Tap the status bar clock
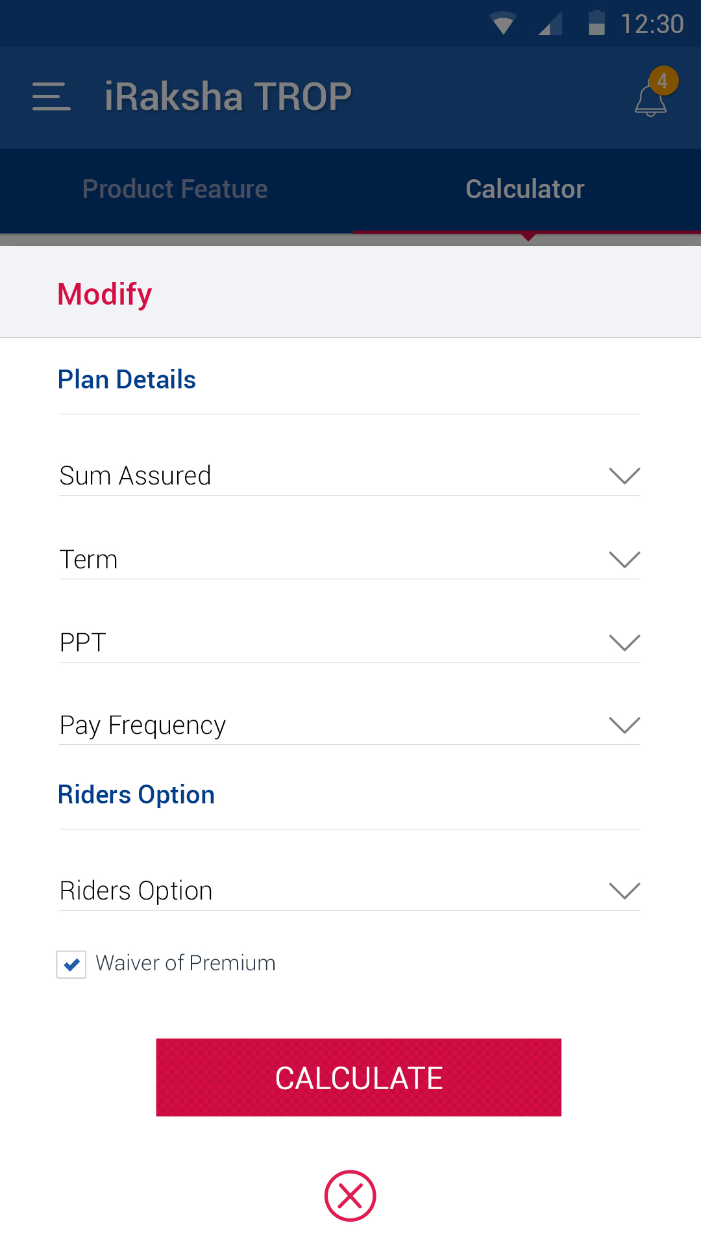The height and width of the screenshot is (1247, 701). (652, 24)
